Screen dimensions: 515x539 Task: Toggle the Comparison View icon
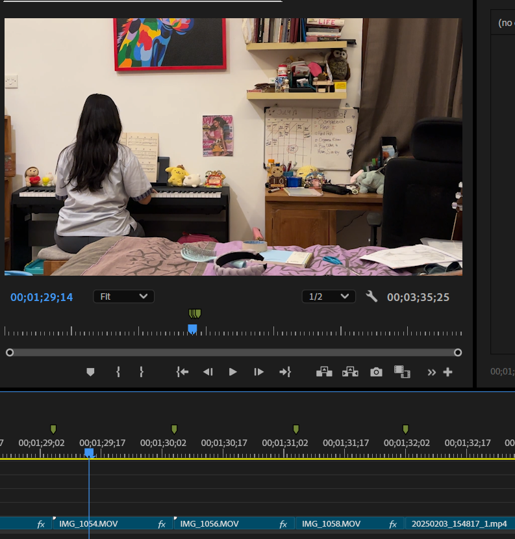[402, 372]
